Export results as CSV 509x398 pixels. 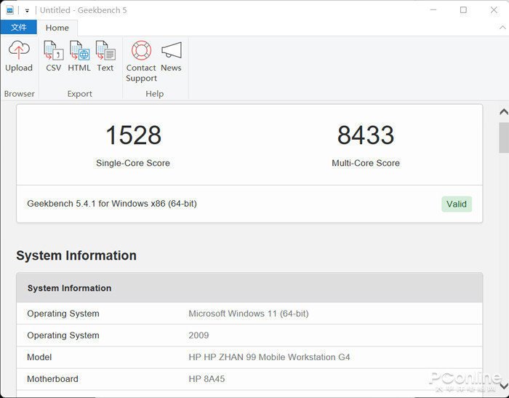tap(54, 56)
